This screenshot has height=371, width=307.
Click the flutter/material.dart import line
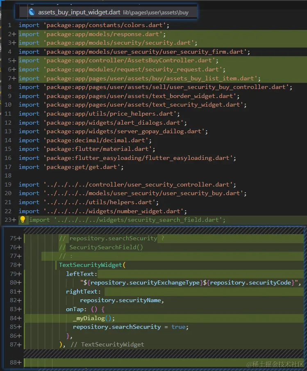(87, 149)
